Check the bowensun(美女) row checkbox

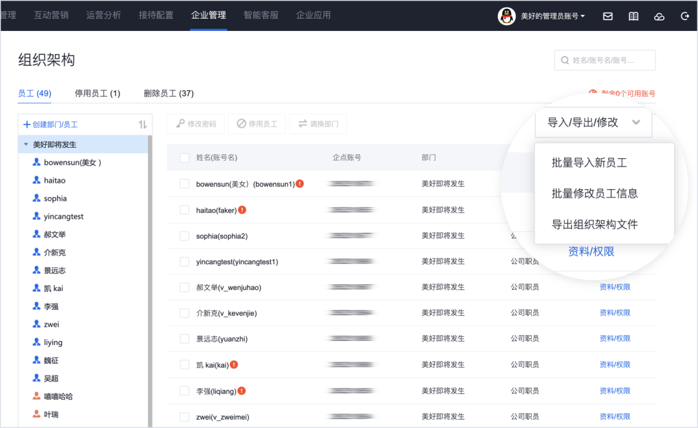point(184,184)
